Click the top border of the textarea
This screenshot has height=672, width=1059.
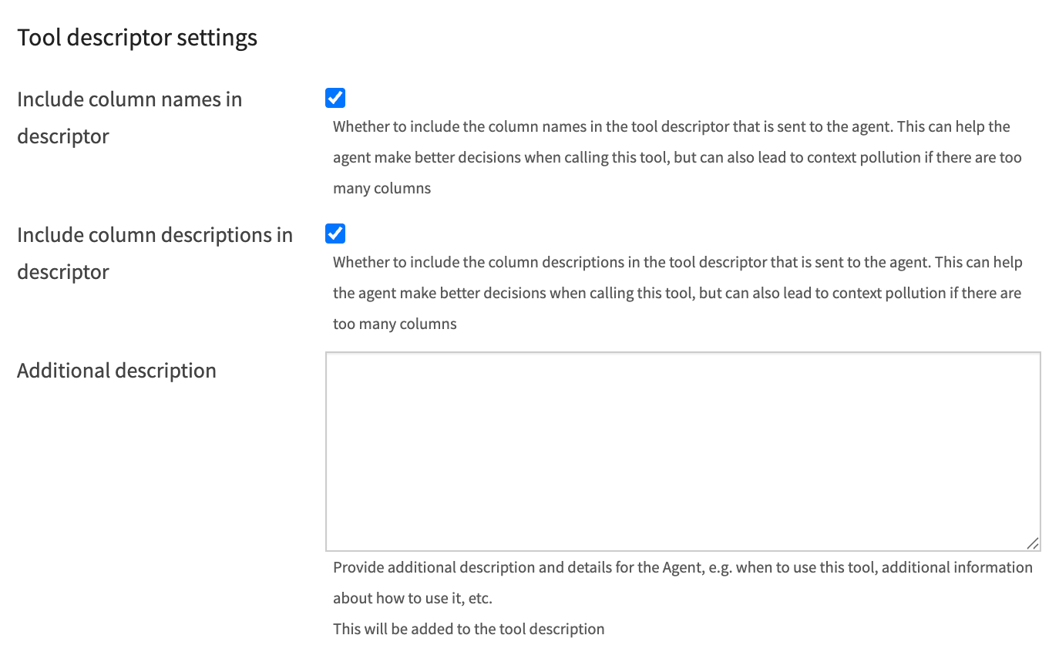pyautogui.click(x=682, y=353)
